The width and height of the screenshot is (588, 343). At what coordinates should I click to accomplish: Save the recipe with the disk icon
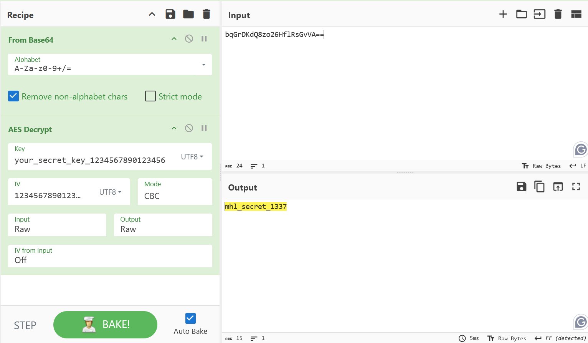tap(170, 15)
